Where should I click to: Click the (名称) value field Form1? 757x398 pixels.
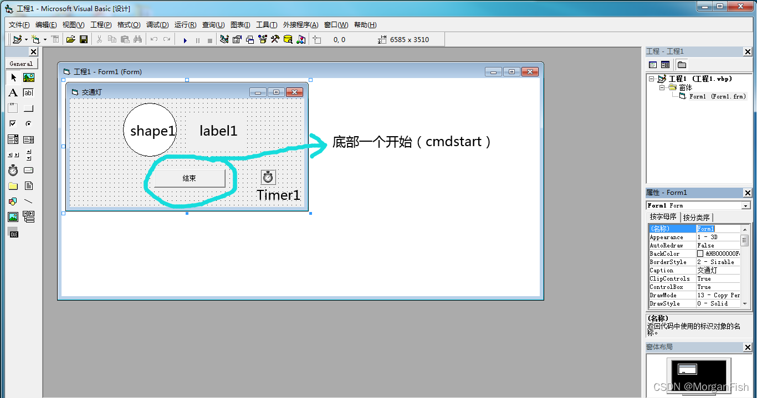(718, 229)
